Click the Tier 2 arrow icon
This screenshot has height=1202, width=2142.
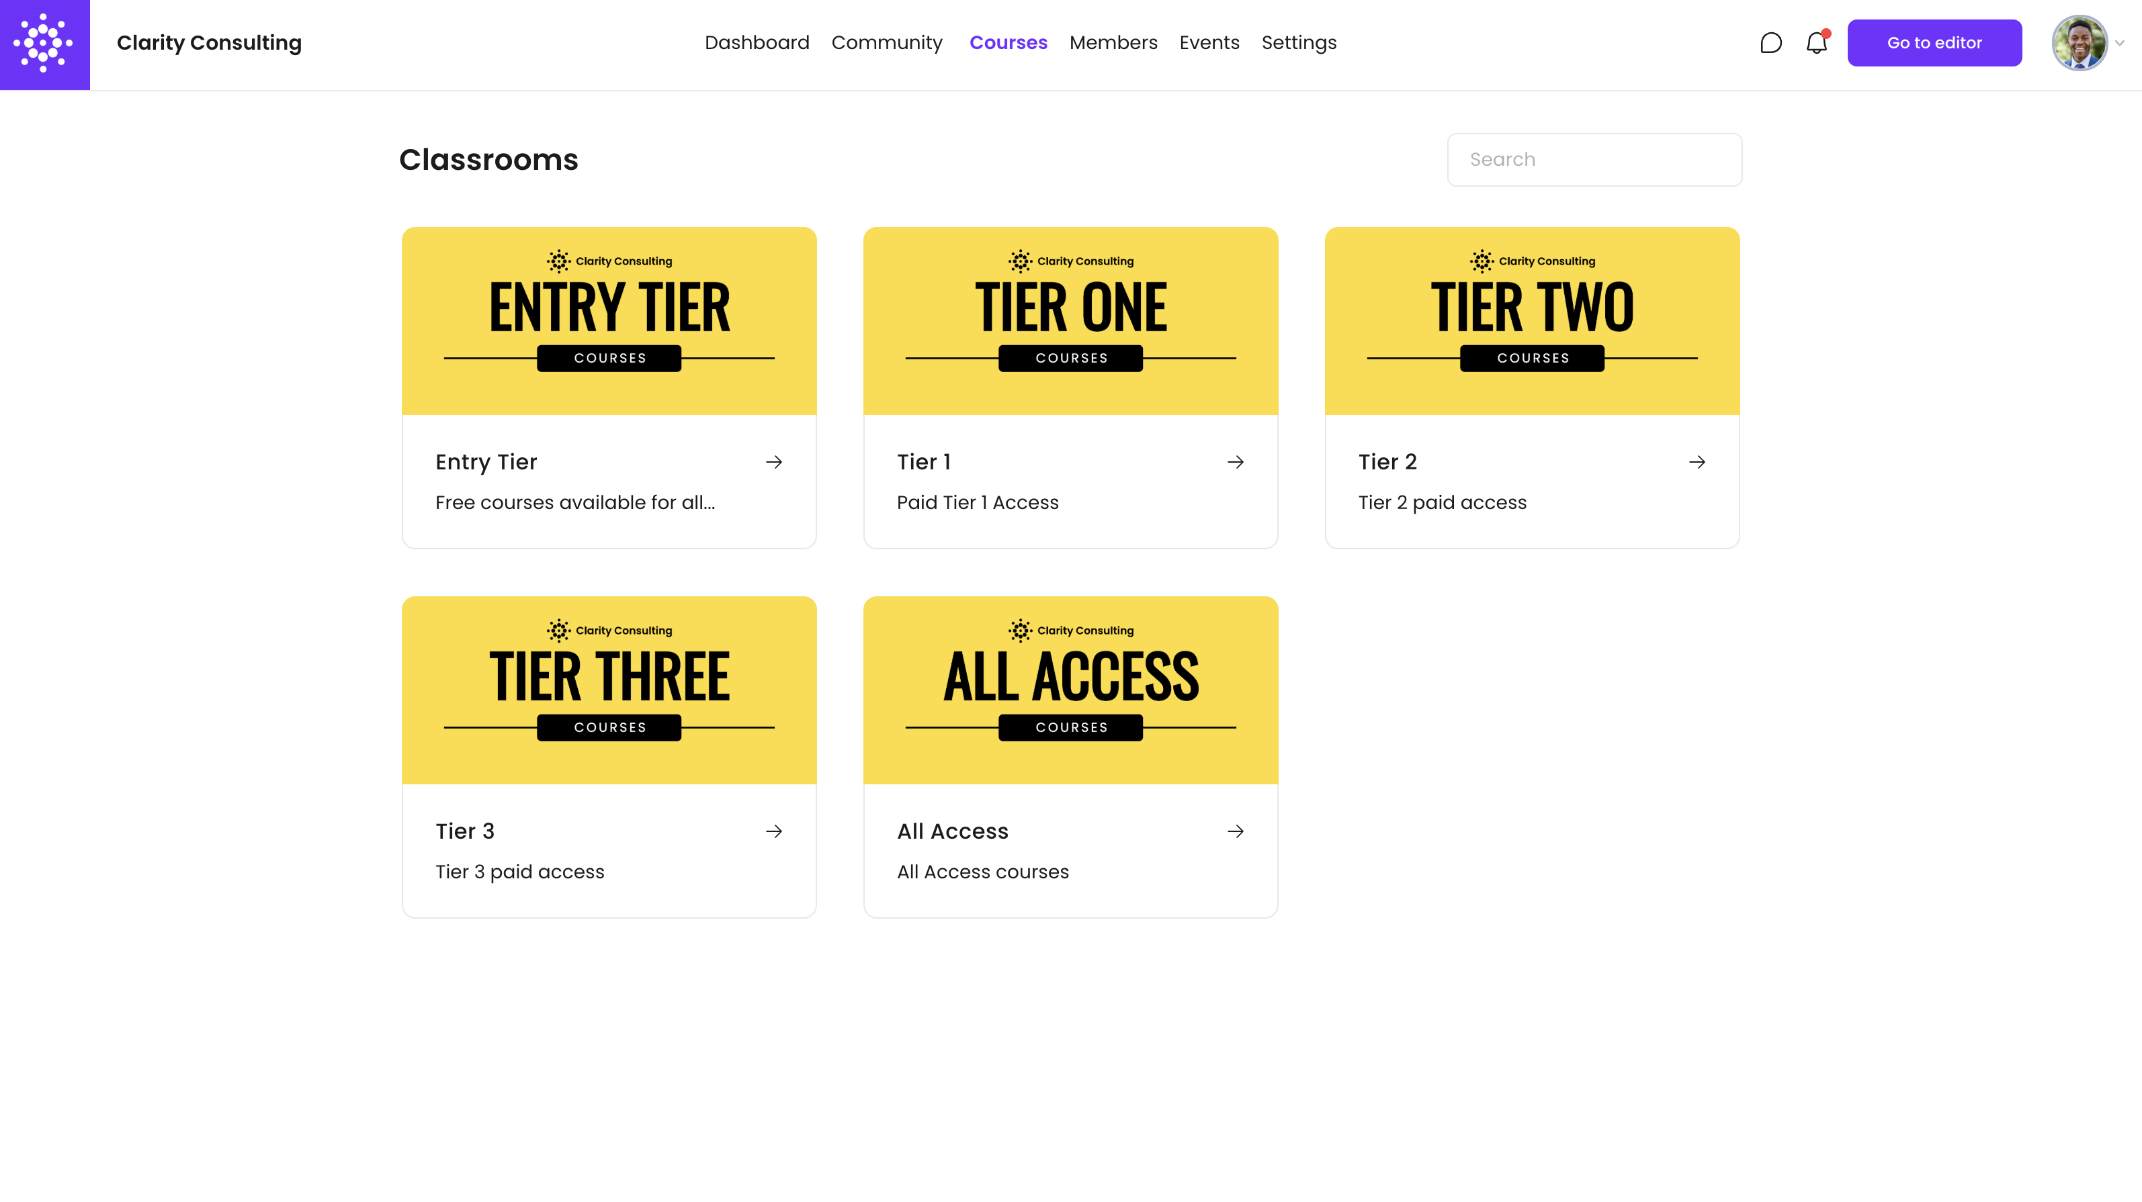1697,462
